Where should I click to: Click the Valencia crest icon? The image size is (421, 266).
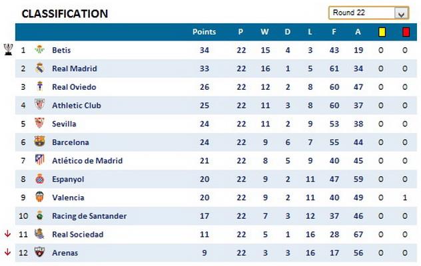coord(39,198)
